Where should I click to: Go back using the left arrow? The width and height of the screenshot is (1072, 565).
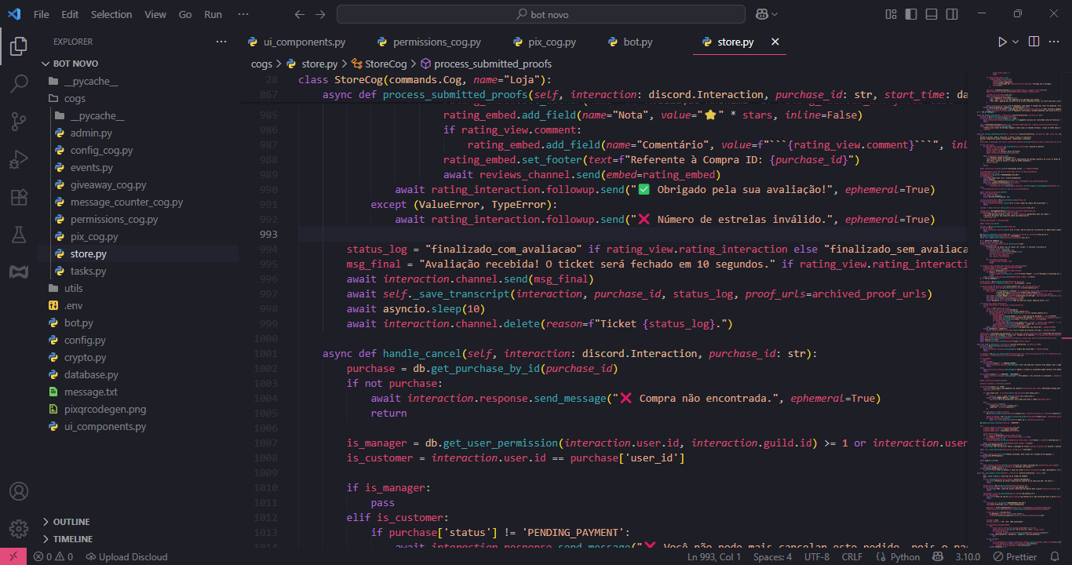click(299, 14)
